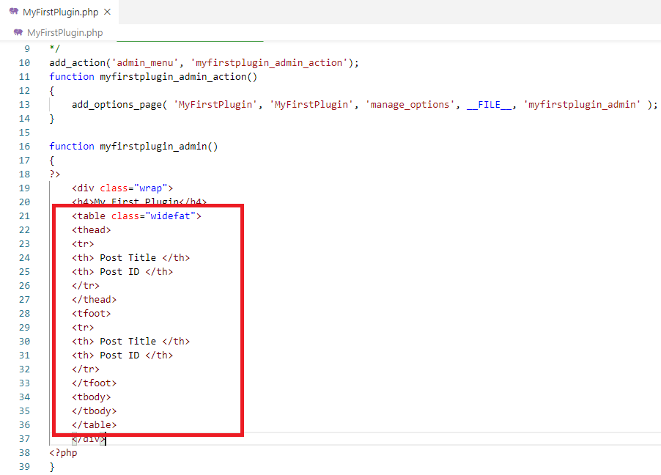661x475 pixels.
Task: Click the PHP file icon in the breadcrumb
Action: [18, 33]
